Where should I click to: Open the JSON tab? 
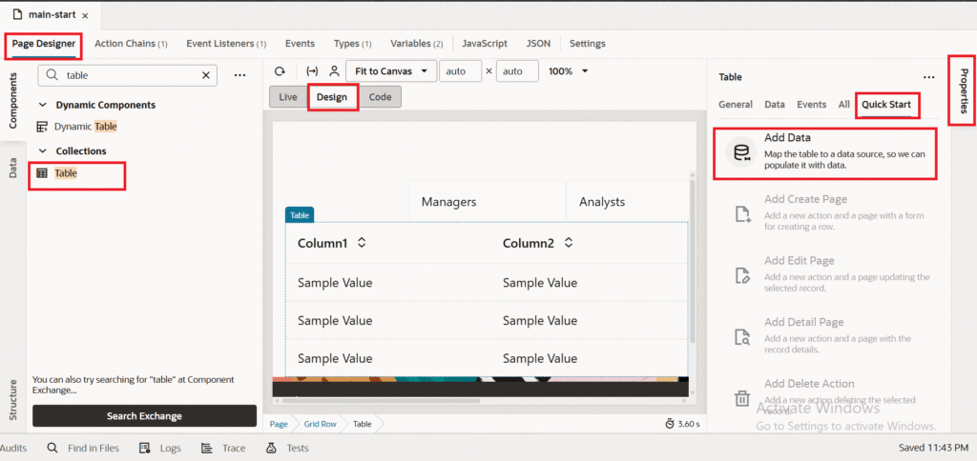tap(538, 44)
